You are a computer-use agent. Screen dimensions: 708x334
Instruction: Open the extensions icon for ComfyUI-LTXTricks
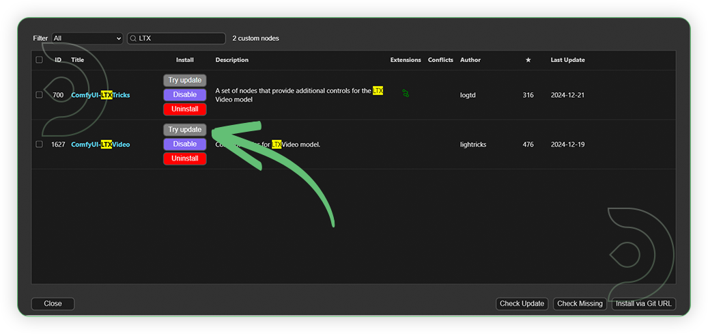pos(406,94)
